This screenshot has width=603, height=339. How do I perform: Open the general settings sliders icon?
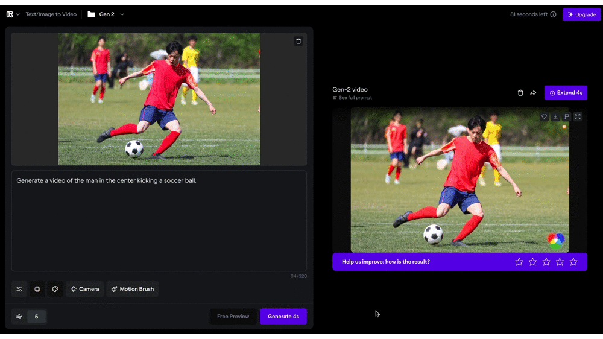point(19,289)
